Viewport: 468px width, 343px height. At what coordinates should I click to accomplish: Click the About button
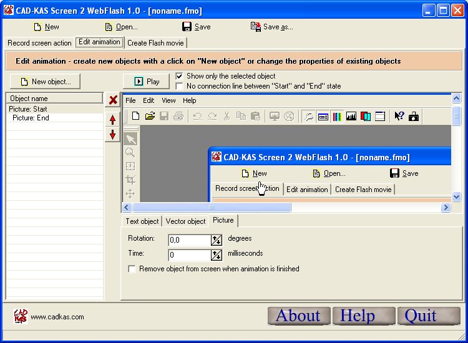[x=299, y=316]
